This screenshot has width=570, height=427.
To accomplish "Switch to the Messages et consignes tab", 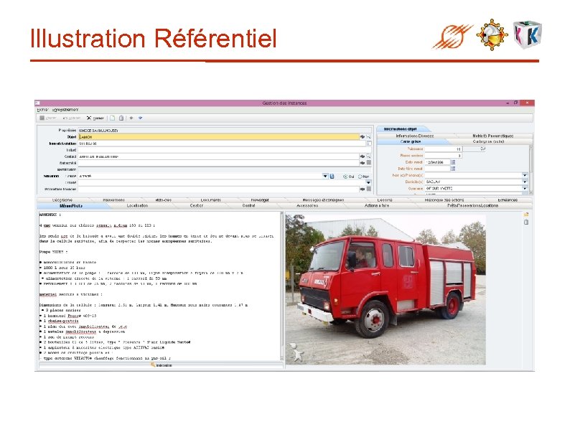I will tap(323, 200).
